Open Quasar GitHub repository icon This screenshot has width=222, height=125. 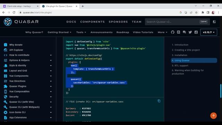pyautogui.click(x=172, y=32)
